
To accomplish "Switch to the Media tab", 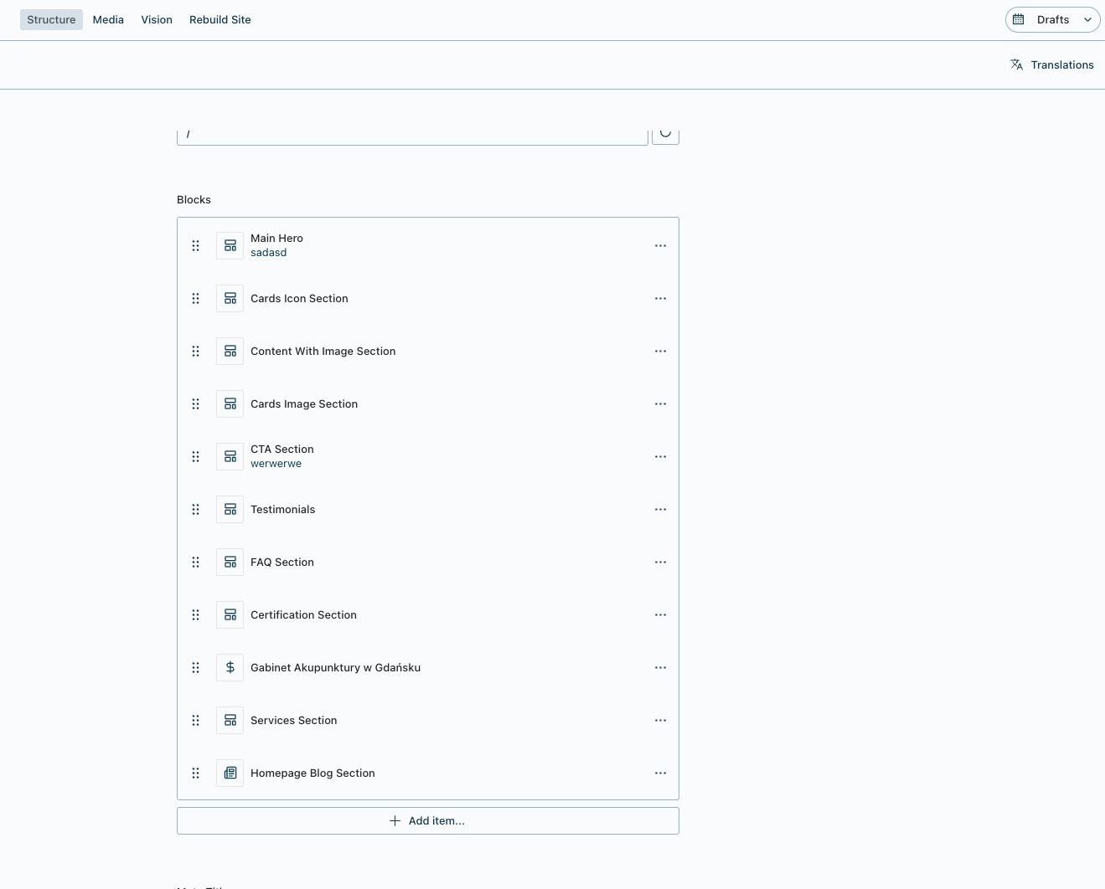I will pyautogui.click(x=108, y=20).
